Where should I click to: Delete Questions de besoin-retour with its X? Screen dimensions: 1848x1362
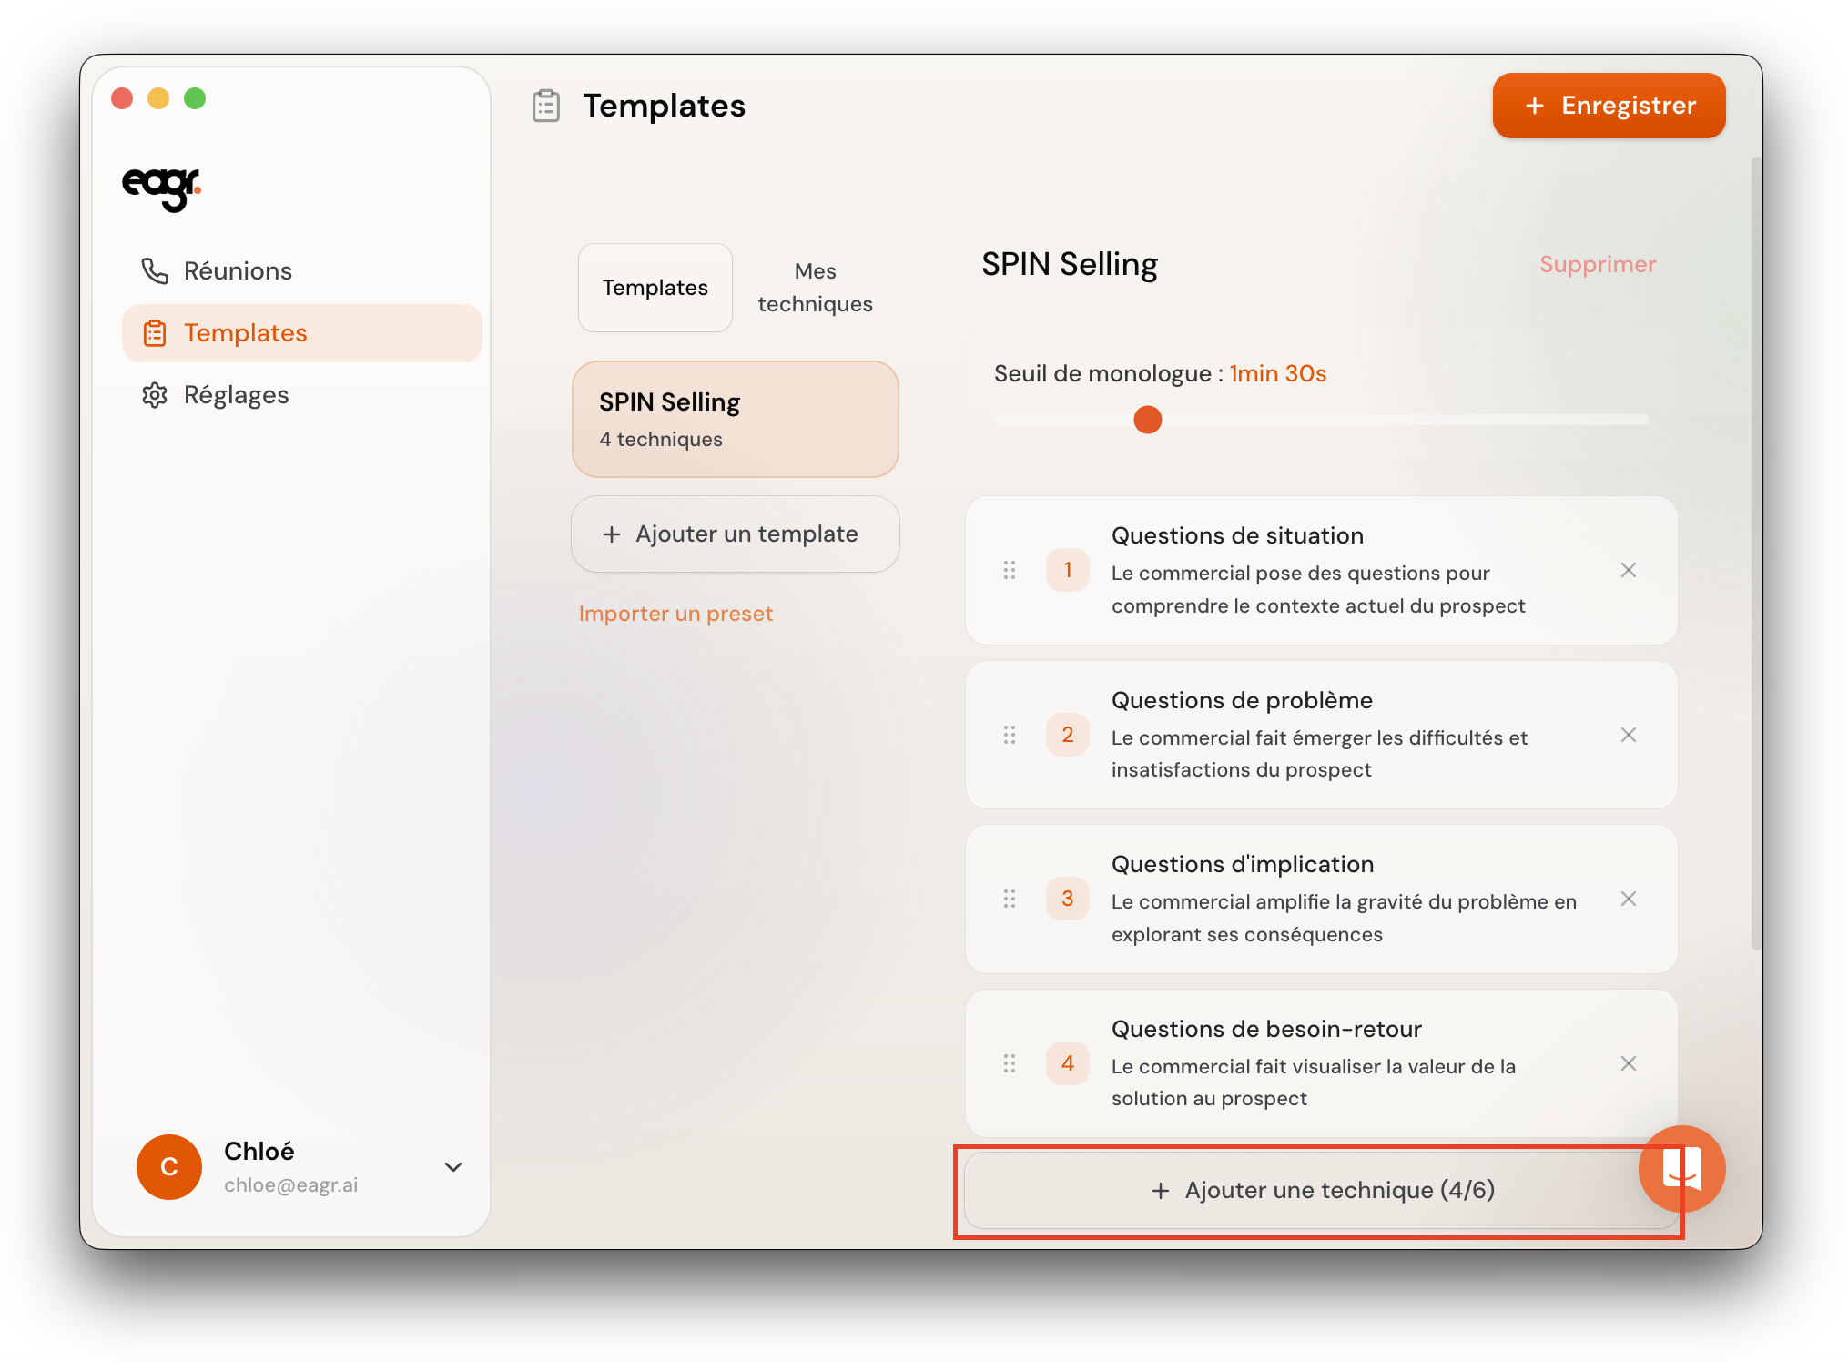1628,1063
